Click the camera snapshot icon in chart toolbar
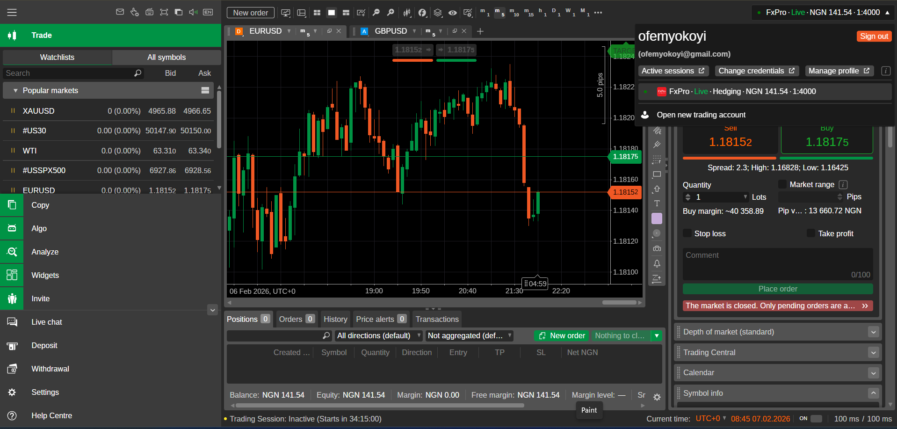This screenshot has width=897, height=429. point(657,248)
